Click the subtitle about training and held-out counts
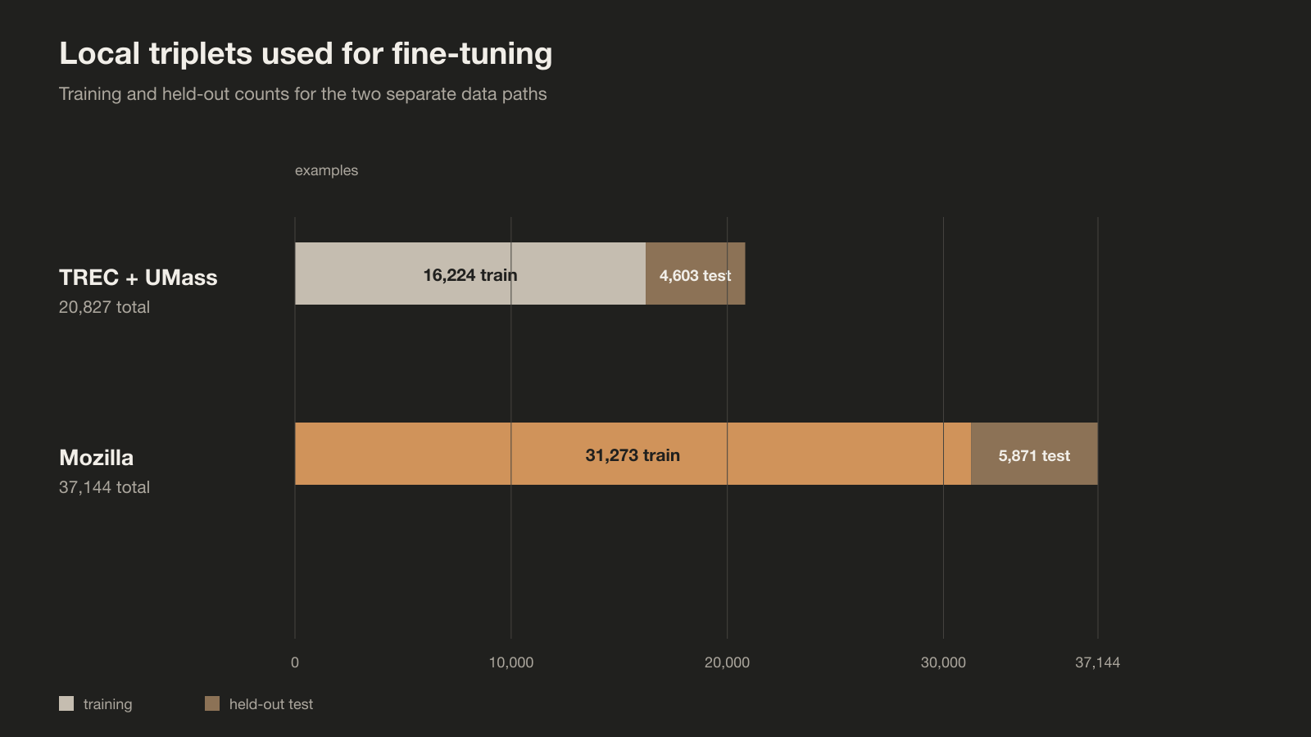The image size is (1311, 737). [303, 94]
